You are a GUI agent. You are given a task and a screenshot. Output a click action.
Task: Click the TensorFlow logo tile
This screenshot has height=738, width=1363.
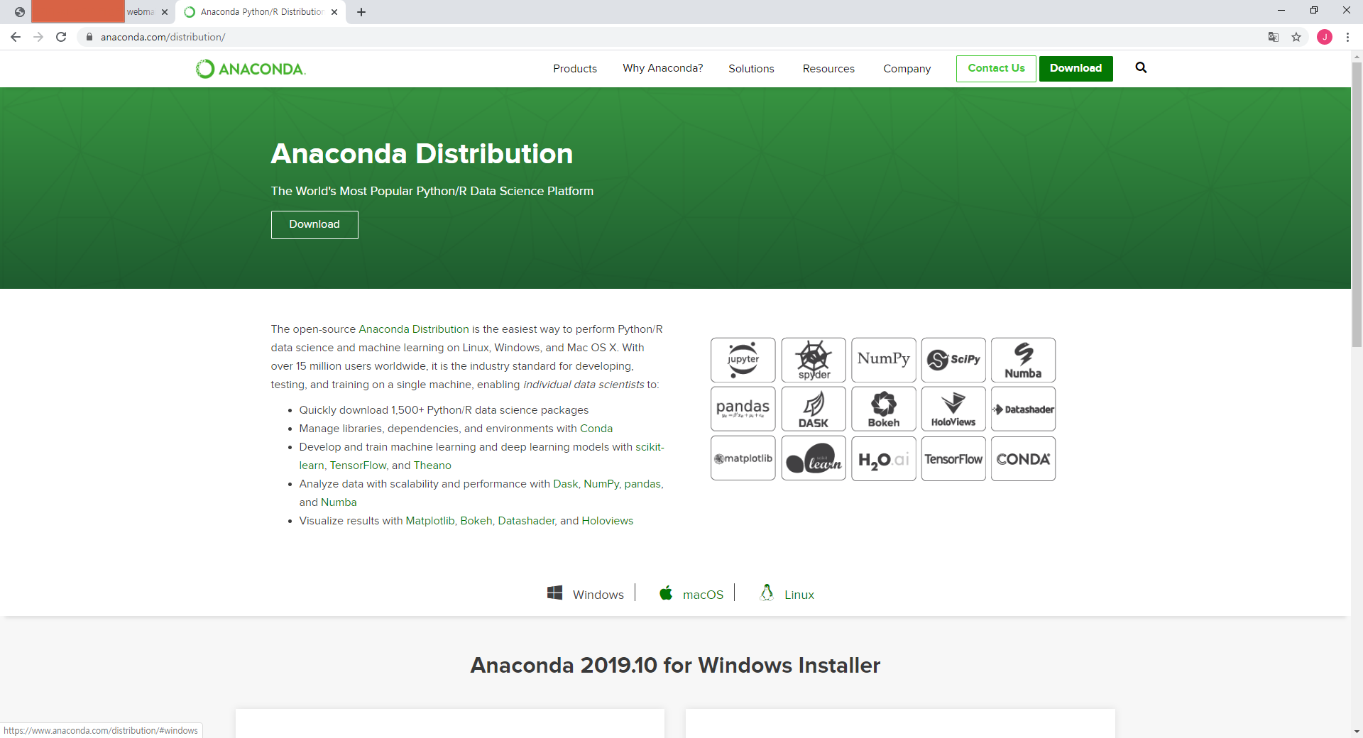[953, 458]
